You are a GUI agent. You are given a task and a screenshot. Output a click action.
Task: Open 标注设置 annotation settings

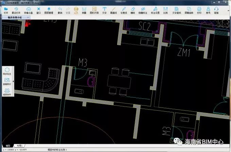155,10
